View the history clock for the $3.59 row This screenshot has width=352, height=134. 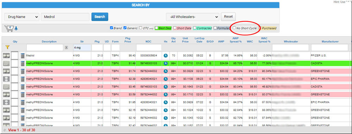166,95
